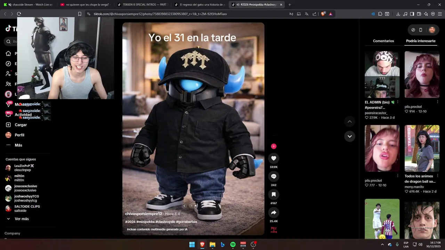
Task: Click the Company footer link
Action: (12, 233)
